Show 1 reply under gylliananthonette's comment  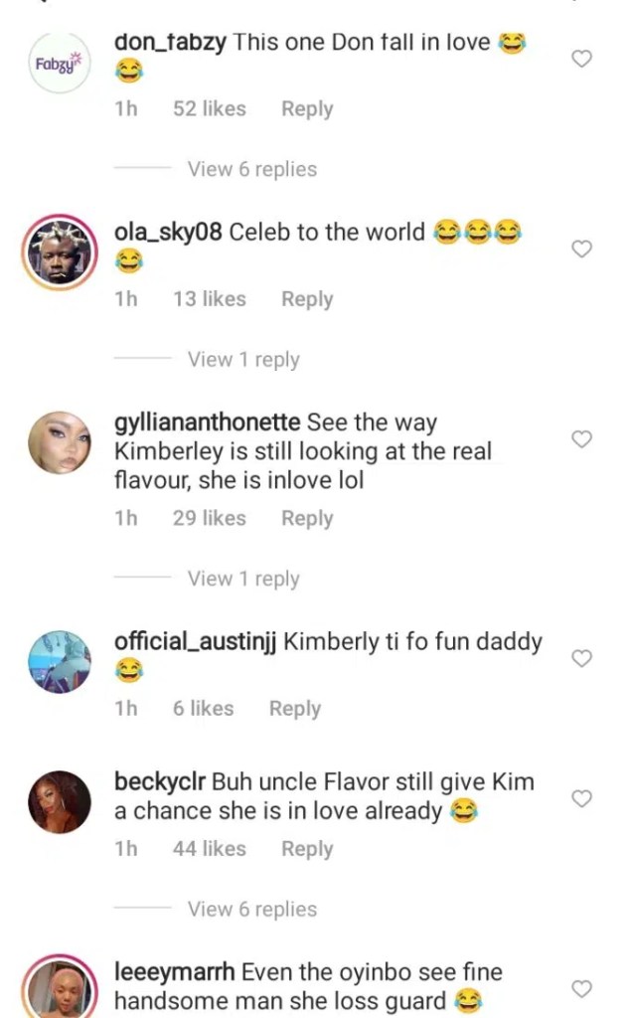pos(243,579)
